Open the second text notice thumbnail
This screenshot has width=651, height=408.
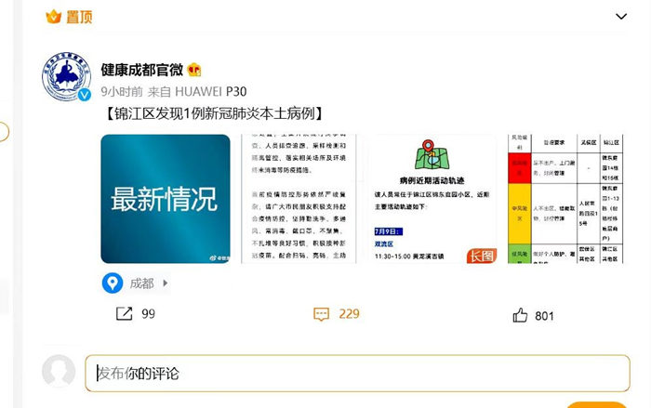[x=299, y=198]
